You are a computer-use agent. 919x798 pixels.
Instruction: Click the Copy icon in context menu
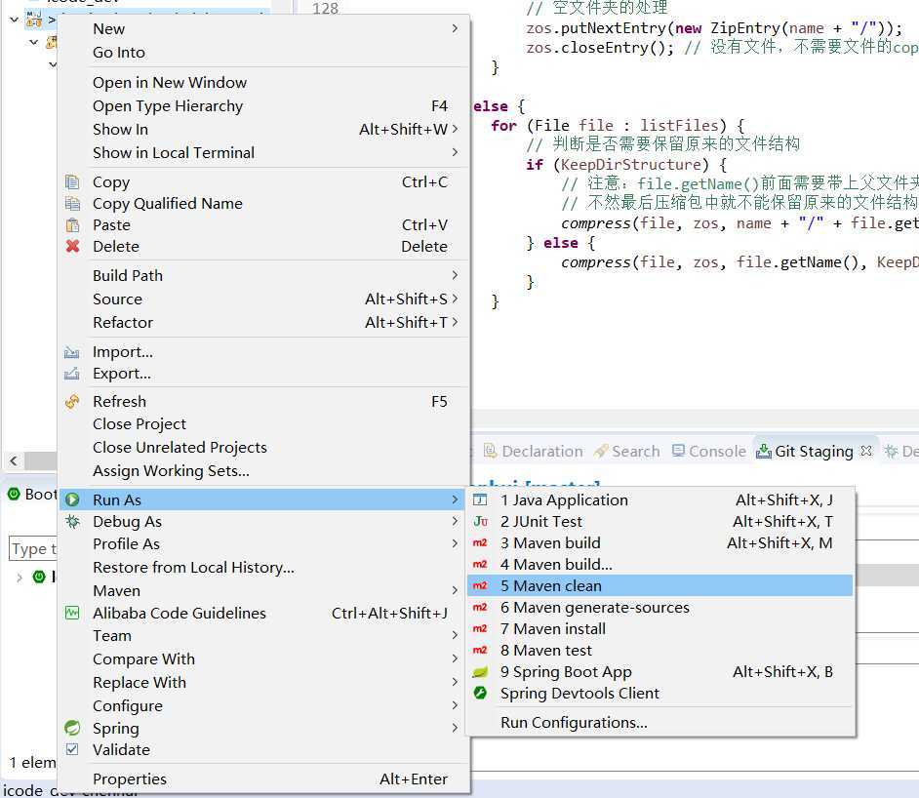pos(72,182)
